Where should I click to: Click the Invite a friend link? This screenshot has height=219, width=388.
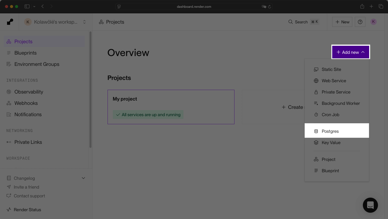coord(27,187)
